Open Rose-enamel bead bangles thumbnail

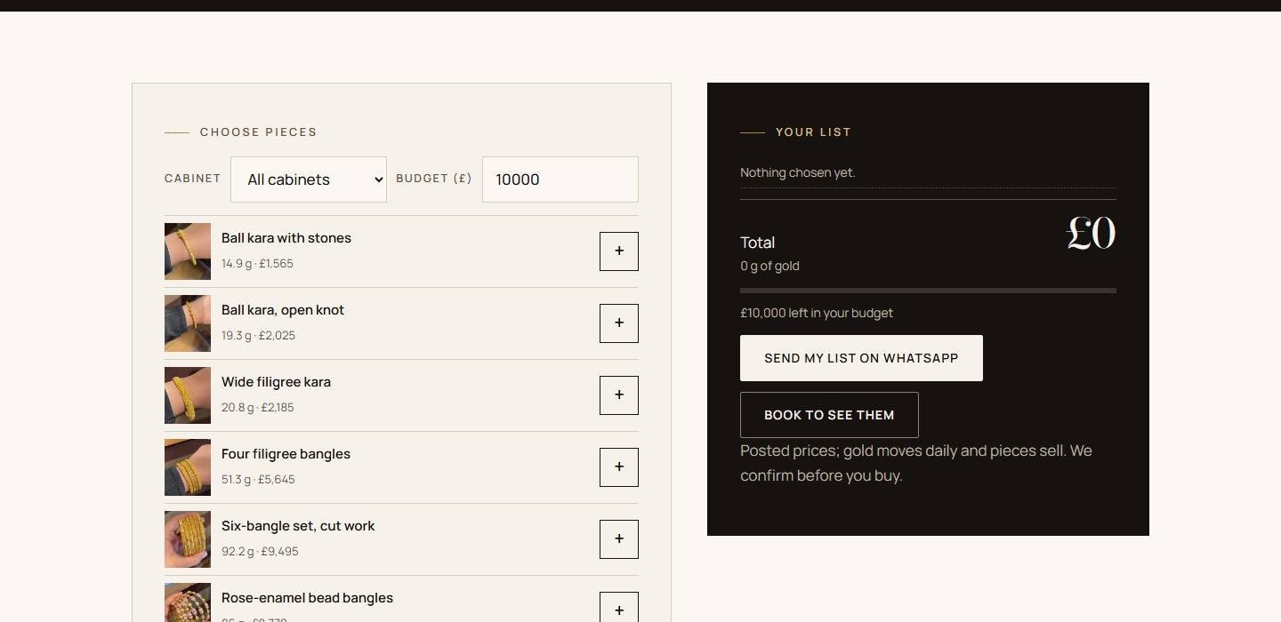[188, 602]
